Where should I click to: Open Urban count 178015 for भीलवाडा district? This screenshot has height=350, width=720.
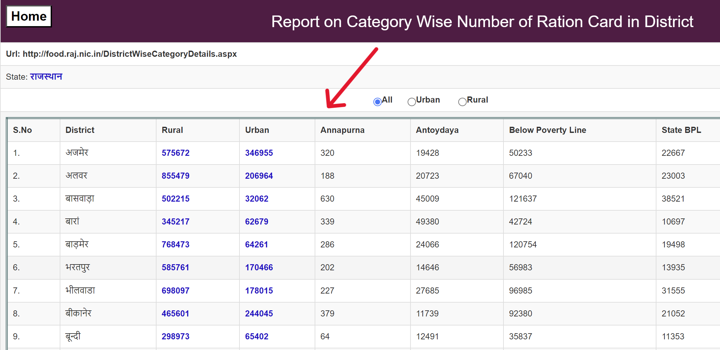(259, 290)
